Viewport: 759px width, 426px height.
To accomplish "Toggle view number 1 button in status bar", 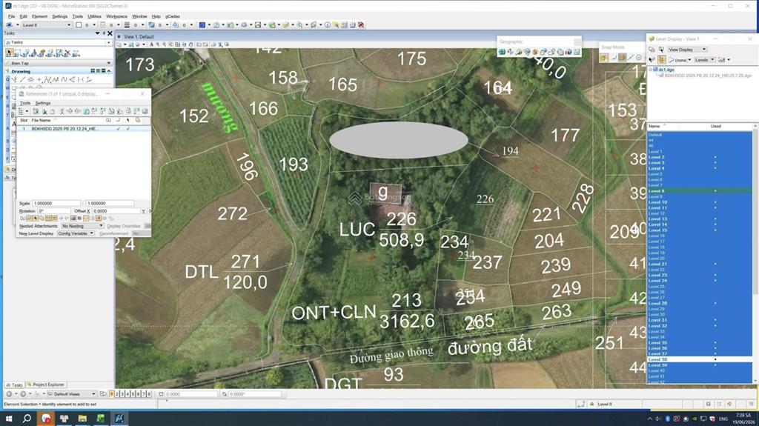I will click(x=112, y=394).
